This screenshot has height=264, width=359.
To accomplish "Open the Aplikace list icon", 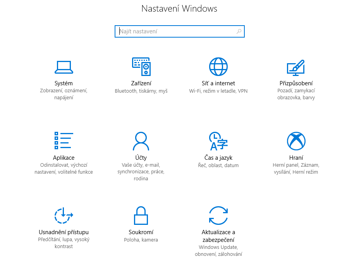I will 64,140.
